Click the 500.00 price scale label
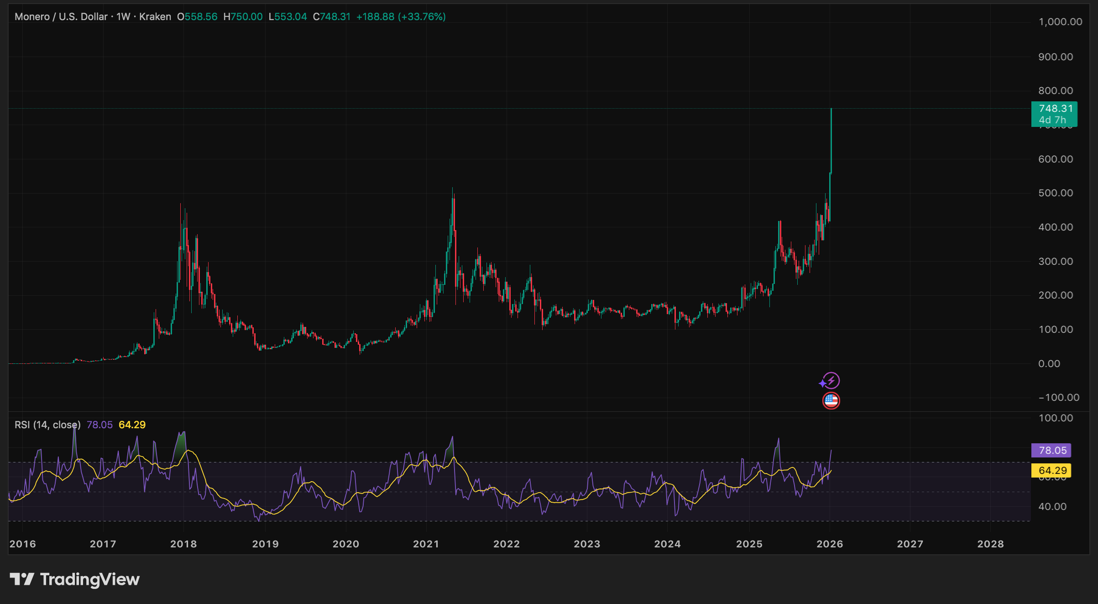The width and height of the screenshot is (1098, 604). [x=1056, y=193]
